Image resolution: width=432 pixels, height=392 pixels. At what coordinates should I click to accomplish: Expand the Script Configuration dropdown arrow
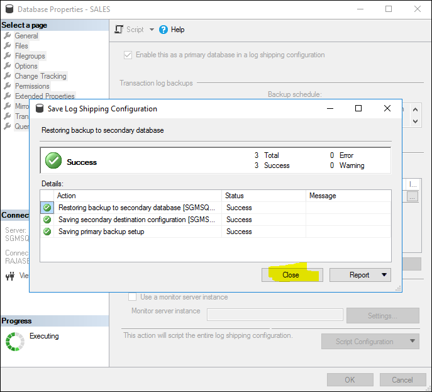click(x=412, y=342)
